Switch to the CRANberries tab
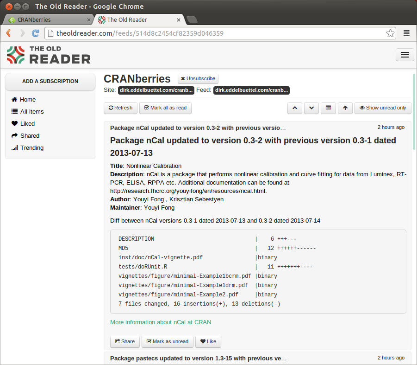The width and height of the screenshot is (417, 365). pyautogui.click(x=48, y=20)
